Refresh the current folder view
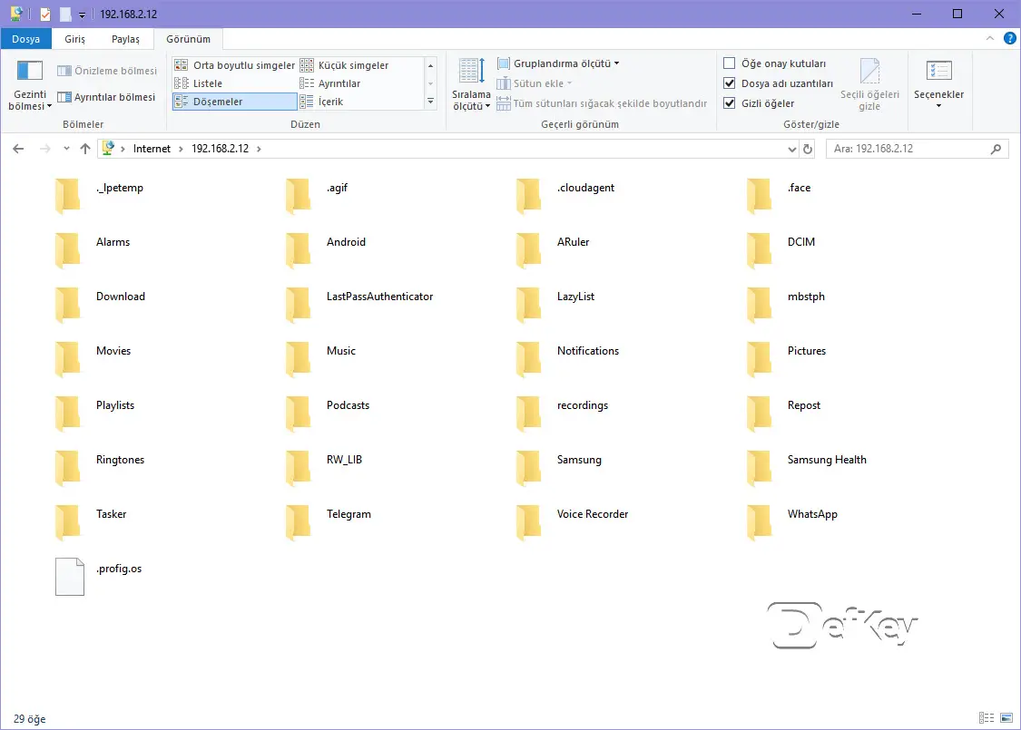This screenshot has height=730, width=1021. [x=808, y=149]
